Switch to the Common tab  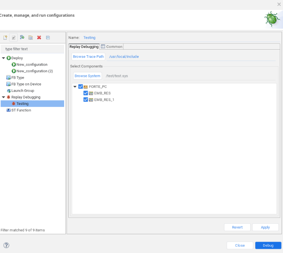click(112, 46)
